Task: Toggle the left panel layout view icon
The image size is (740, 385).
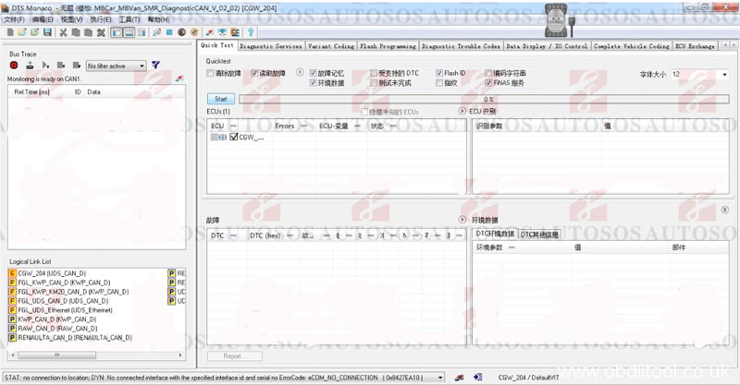Action: coord(117,32)
